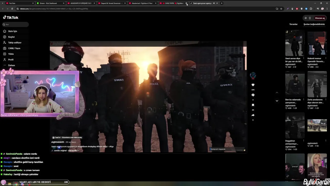Open a new browser tab
The image size is (330, 186).
pos(222,3)
